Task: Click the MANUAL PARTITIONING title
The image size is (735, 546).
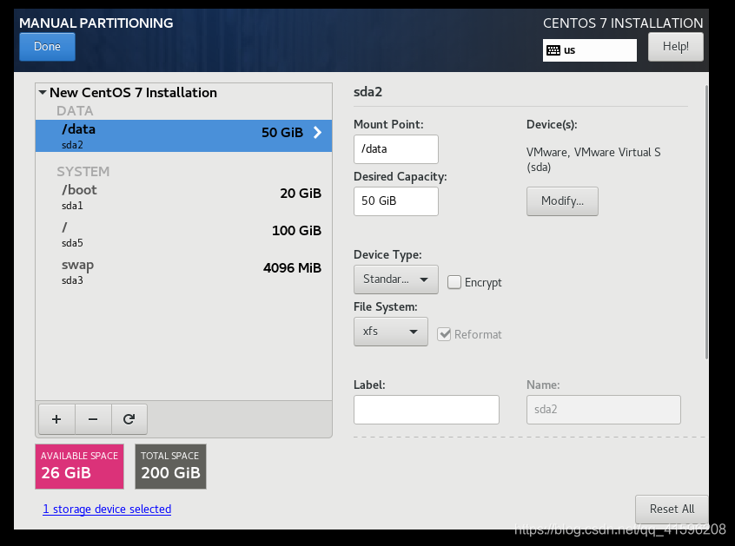Action: coord(96,23)
